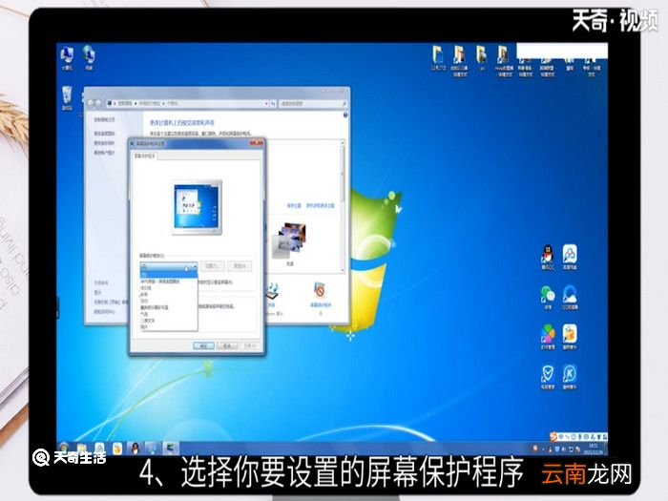Select the stacked-photos theme thumbnail

290,240
